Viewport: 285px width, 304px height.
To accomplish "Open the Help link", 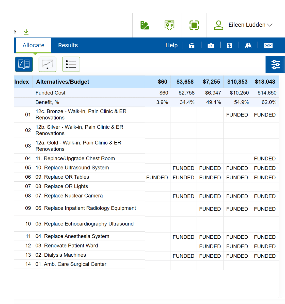I will pos(171,45).
